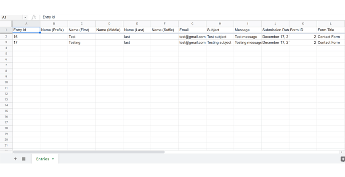Click the formula bar showing Entry Id
Screen dimensions: 345x177
coord(193,17)
